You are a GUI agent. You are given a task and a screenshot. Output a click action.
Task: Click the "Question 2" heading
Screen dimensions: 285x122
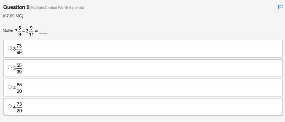click(x=16, y=7)
